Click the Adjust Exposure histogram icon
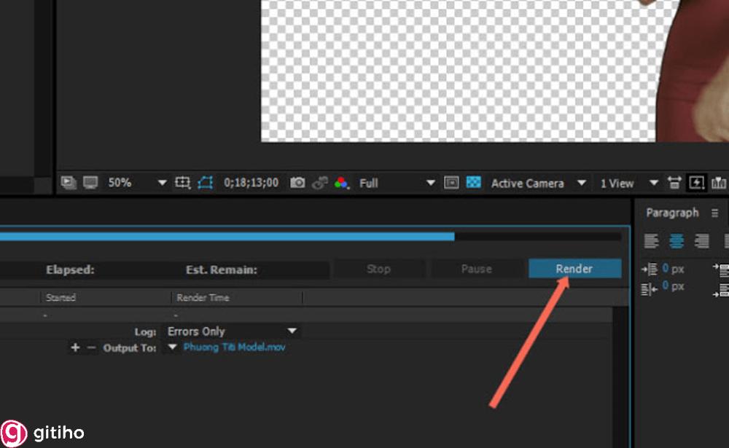 coord(720,183)
